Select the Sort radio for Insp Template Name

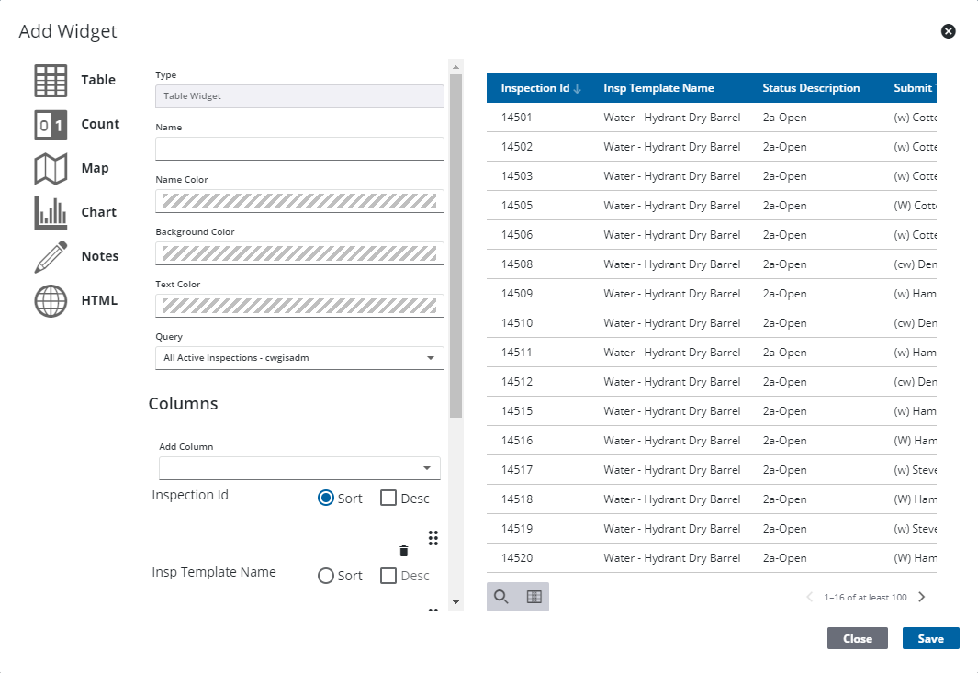click(325, 576)
